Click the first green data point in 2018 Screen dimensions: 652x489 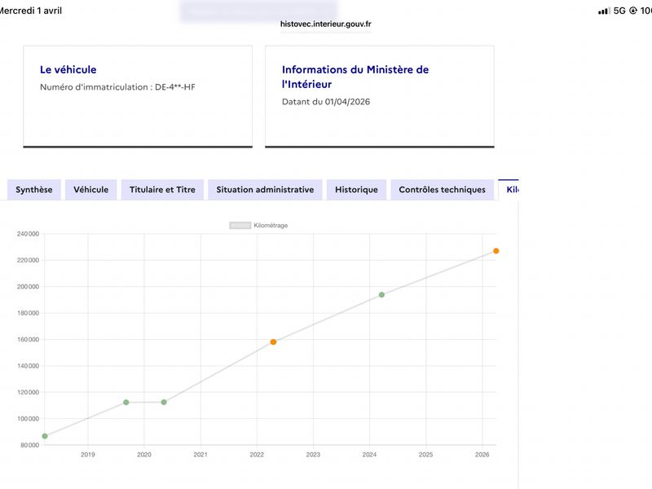tap(45, 436)
